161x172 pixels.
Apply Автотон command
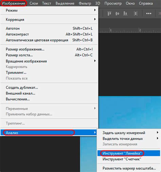(49, 28)
